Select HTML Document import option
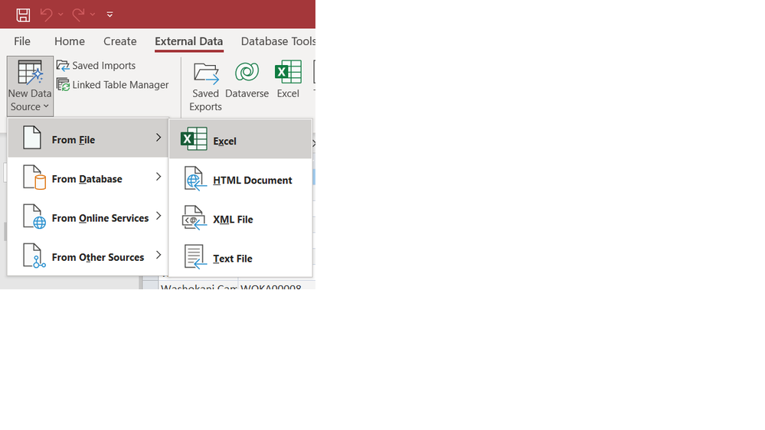765x430 pixels. point(240,179)
